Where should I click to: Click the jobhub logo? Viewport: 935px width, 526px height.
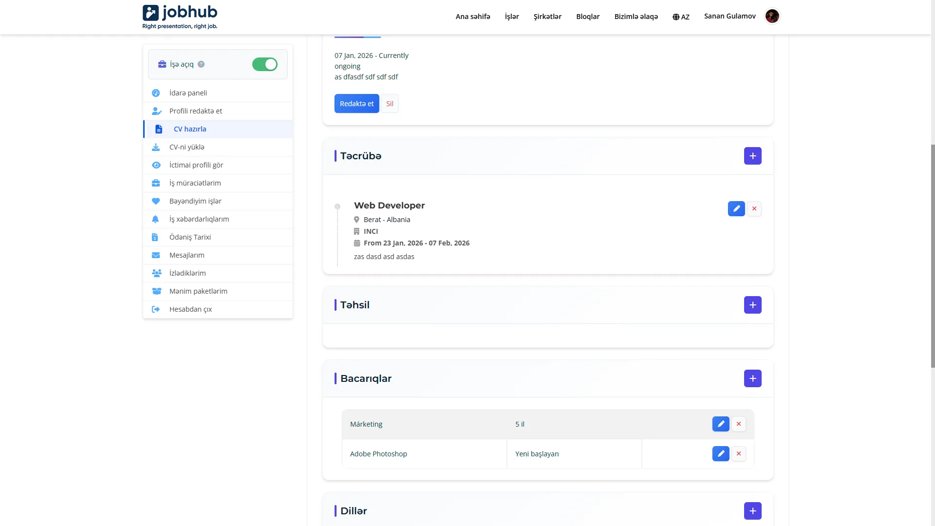[180, 17]
